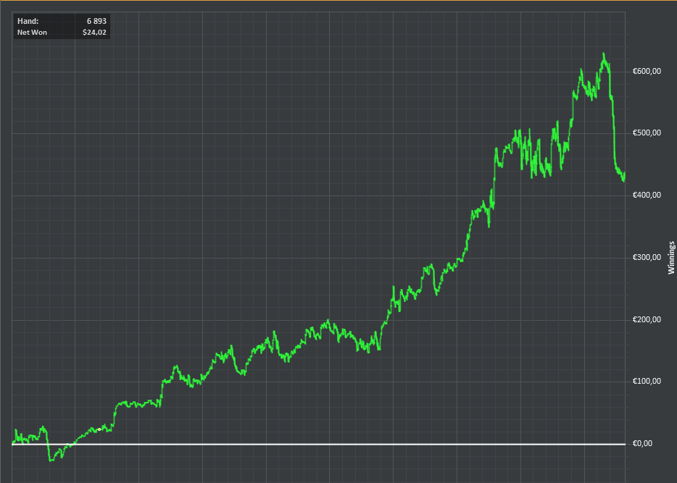677x483 pixels.
Task: Click the Hand value 6 893
Action: tap(96, 21)
